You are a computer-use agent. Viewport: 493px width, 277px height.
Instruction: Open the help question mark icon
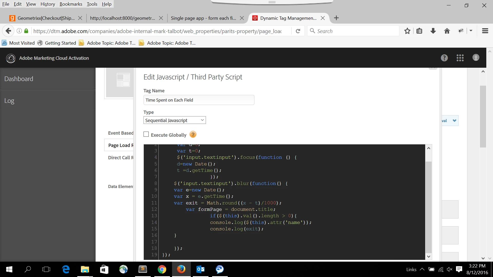click(444, 58)
